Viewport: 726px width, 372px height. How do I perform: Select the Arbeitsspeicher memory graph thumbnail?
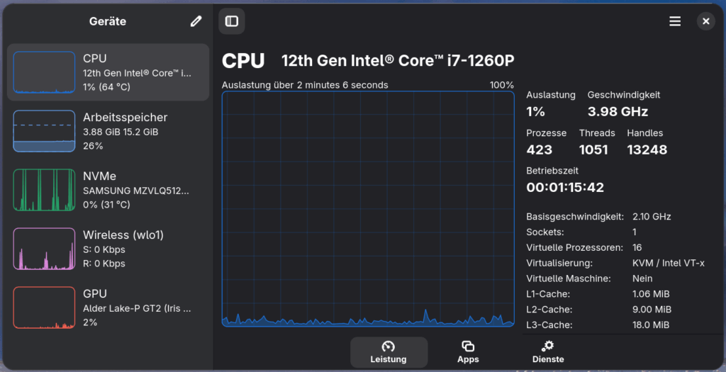point(44,131)
